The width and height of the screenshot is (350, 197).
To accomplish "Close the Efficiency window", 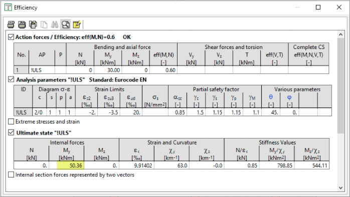I will coord(339,7).
